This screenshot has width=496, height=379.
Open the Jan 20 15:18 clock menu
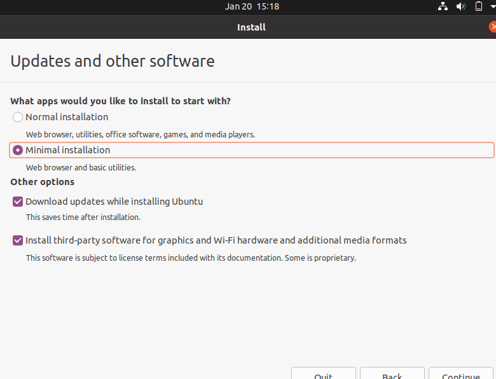tap(252, 6)
